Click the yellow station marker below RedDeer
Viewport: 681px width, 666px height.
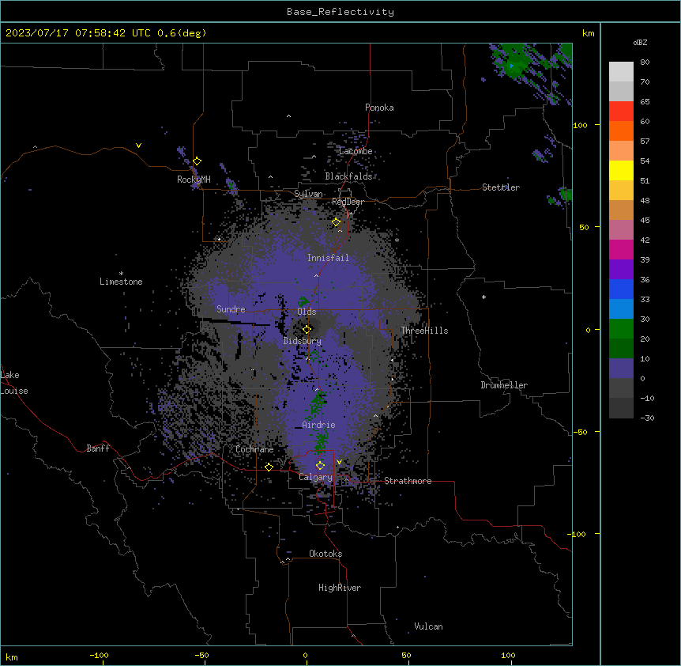pos(337,222)
